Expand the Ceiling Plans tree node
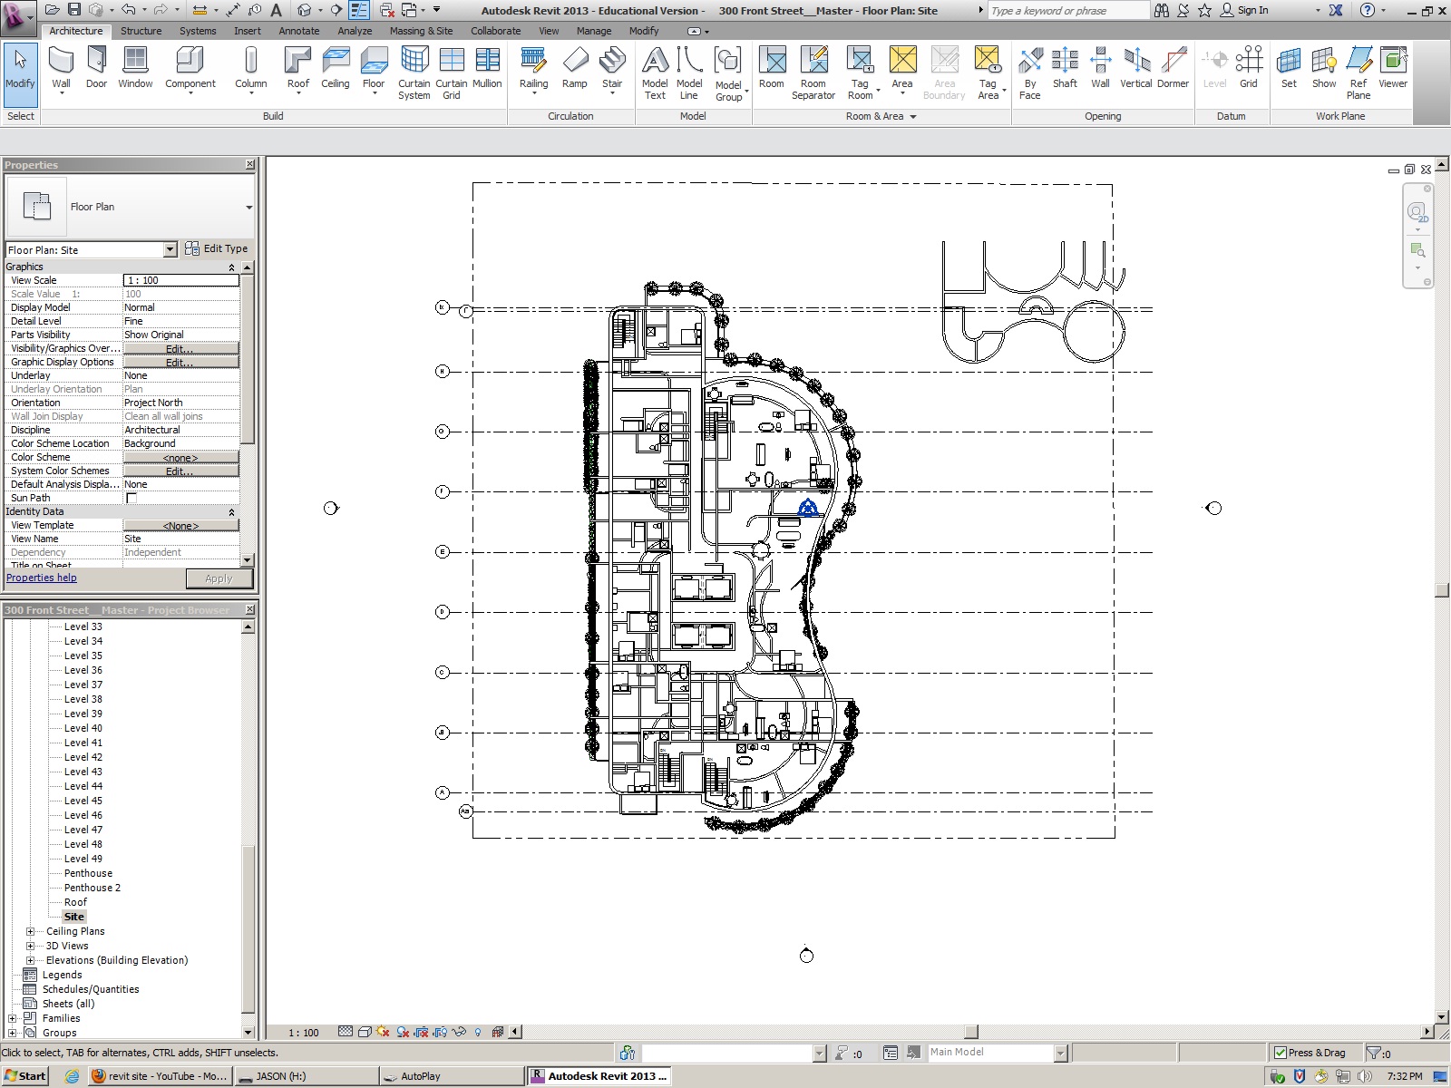Screen dimensions: 1451x1088 pos(30,931)
